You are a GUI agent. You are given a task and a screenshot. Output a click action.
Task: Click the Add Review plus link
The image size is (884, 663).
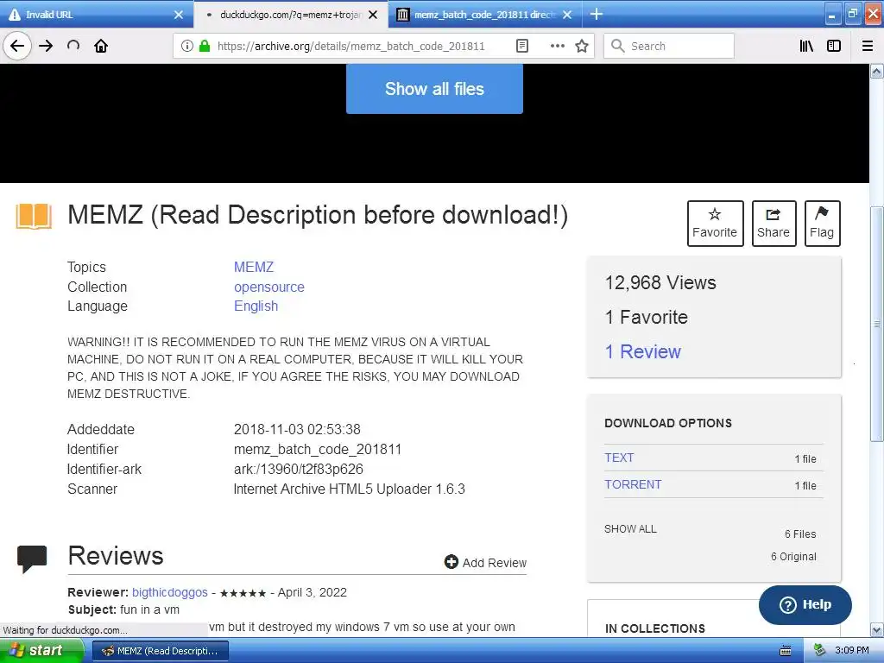coord(485,562)
